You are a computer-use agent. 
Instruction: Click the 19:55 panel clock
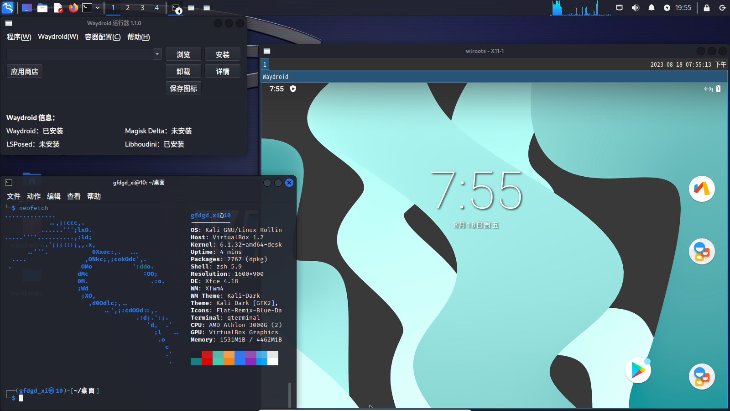[x=683, y=8]
